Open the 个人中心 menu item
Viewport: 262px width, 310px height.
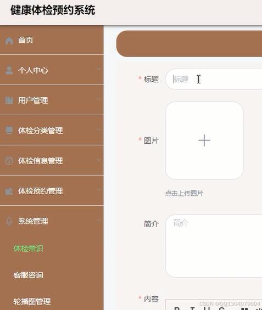pos(52,70)
